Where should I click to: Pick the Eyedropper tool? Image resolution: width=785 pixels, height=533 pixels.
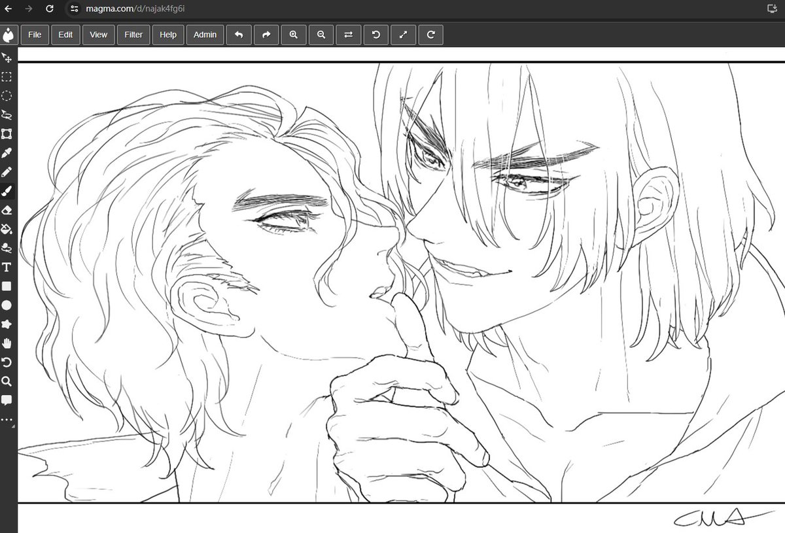coord(7,153)
